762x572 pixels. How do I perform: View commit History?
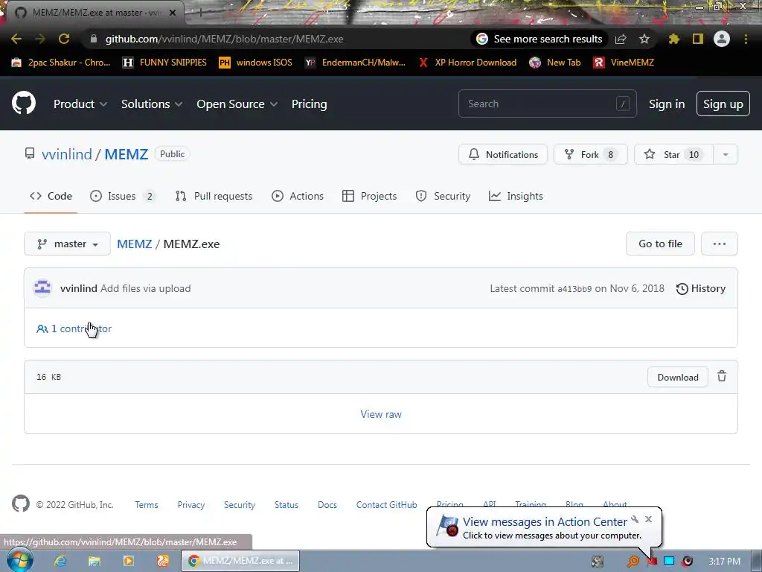pos(701,288)
